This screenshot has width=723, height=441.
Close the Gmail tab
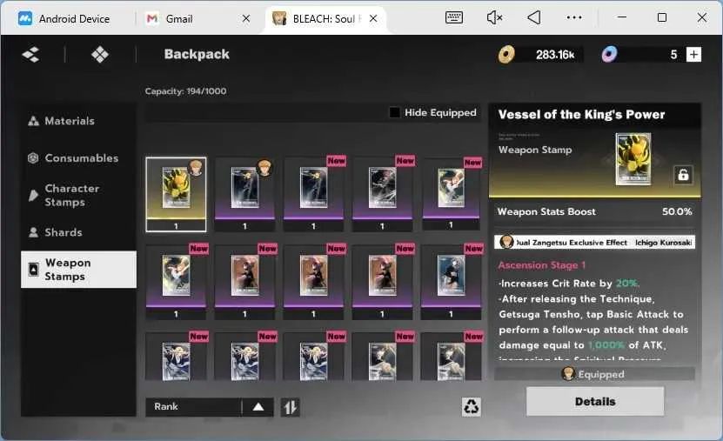click(x=246, y=18)
